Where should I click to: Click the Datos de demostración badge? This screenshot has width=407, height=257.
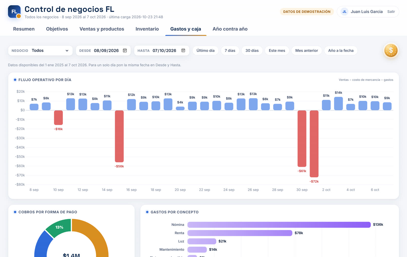307,12
